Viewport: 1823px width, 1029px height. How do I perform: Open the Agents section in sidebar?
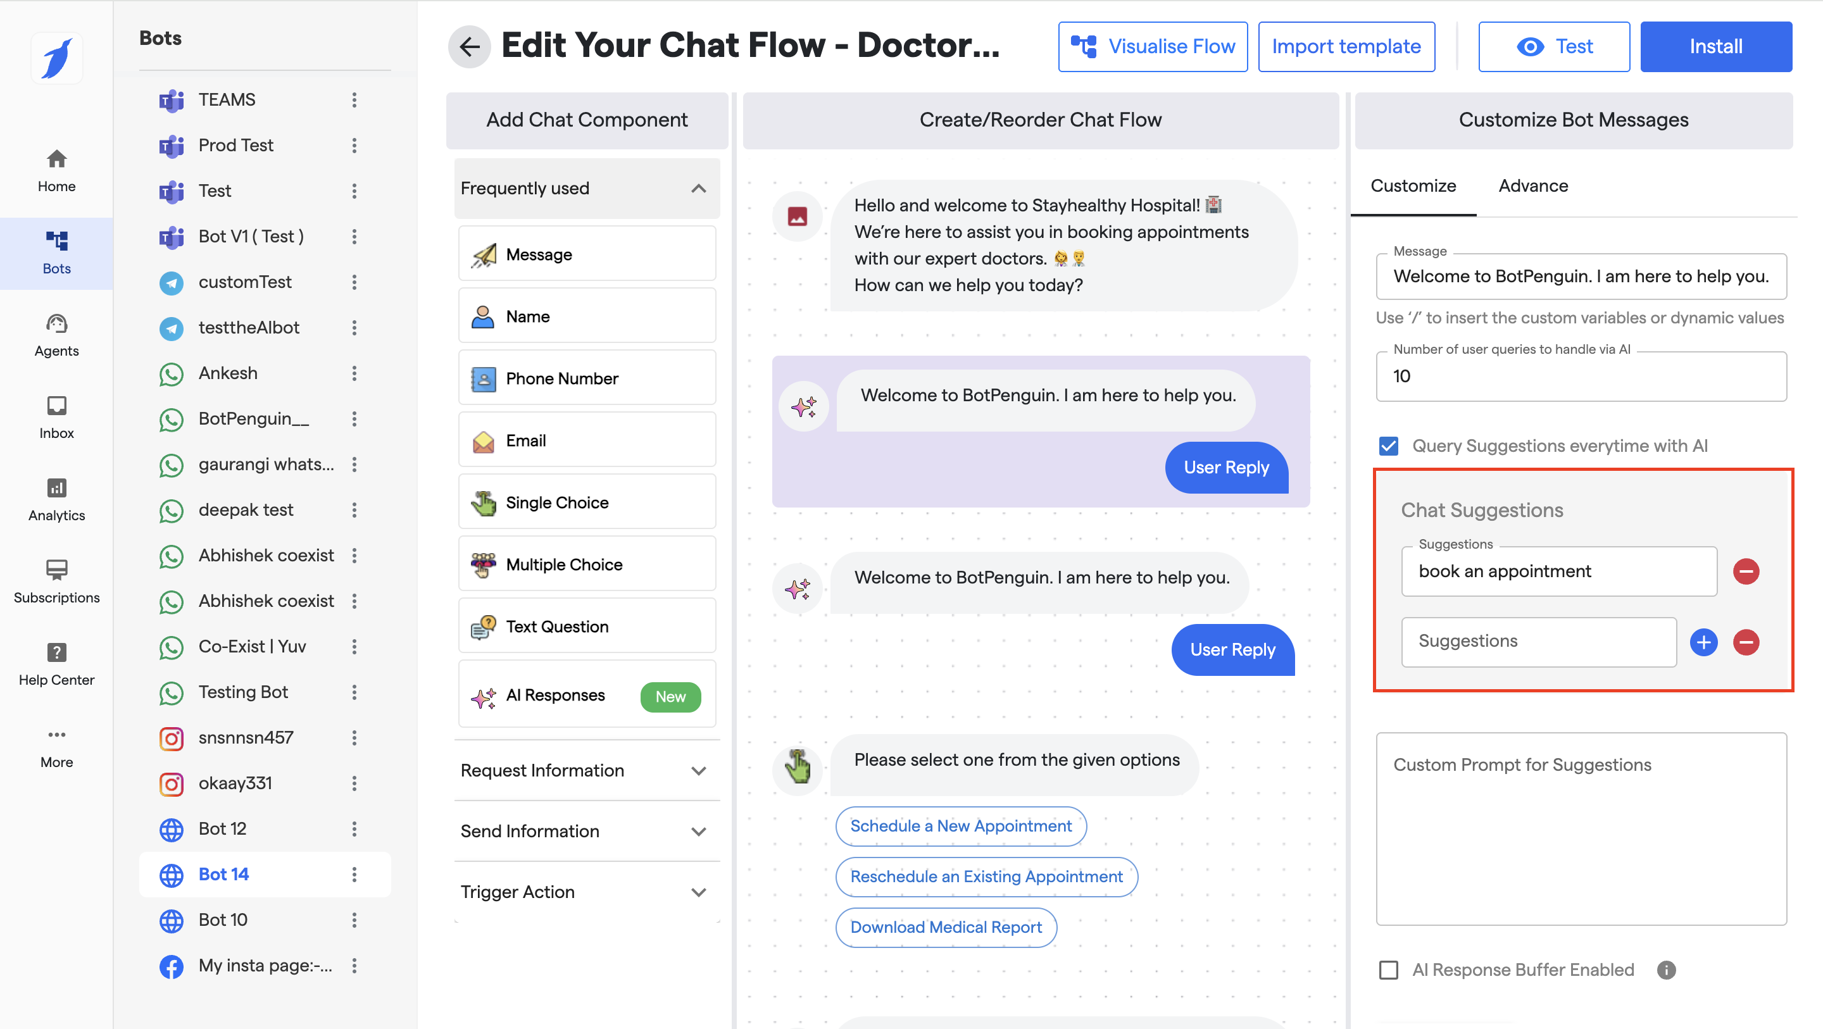tap(56, 336)
